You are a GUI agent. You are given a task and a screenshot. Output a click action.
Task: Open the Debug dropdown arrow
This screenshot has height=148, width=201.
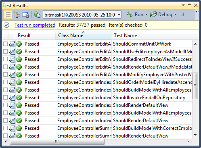[176, 15]
